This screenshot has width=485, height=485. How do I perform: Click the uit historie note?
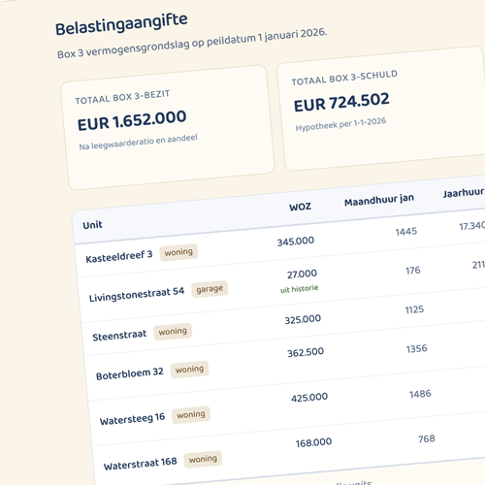click(300, 289)
